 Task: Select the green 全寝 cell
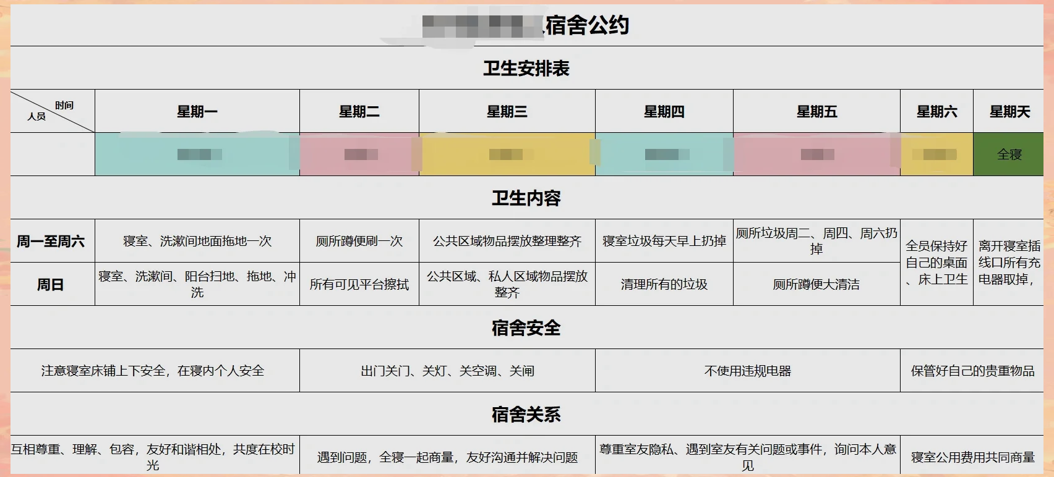tap(1009, 154)
